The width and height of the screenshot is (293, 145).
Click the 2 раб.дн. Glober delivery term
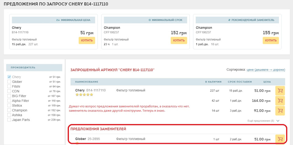coord(236,139)
